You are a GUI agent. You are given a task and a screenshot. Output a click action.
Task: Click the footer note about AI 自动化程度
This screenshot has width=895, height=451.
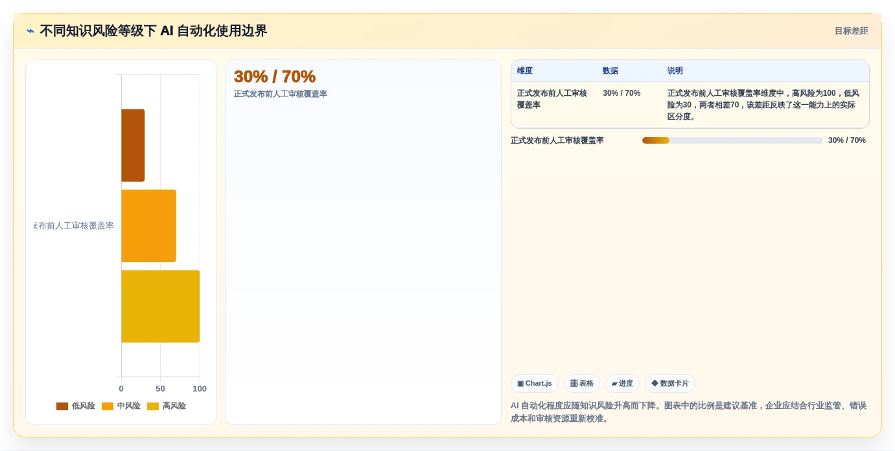point(688,412)
